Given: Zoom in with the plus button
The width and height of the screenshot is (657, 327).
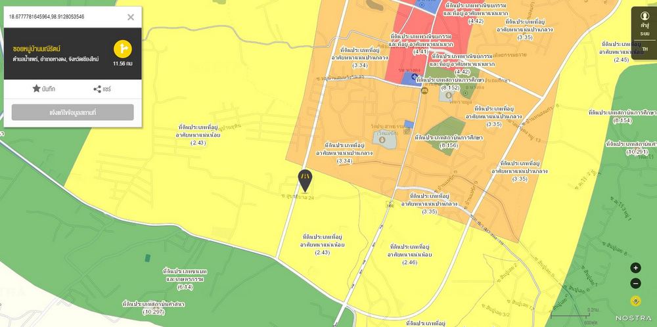Looking at the screenshot, I should pyautogui.click(x=635, y=268).
